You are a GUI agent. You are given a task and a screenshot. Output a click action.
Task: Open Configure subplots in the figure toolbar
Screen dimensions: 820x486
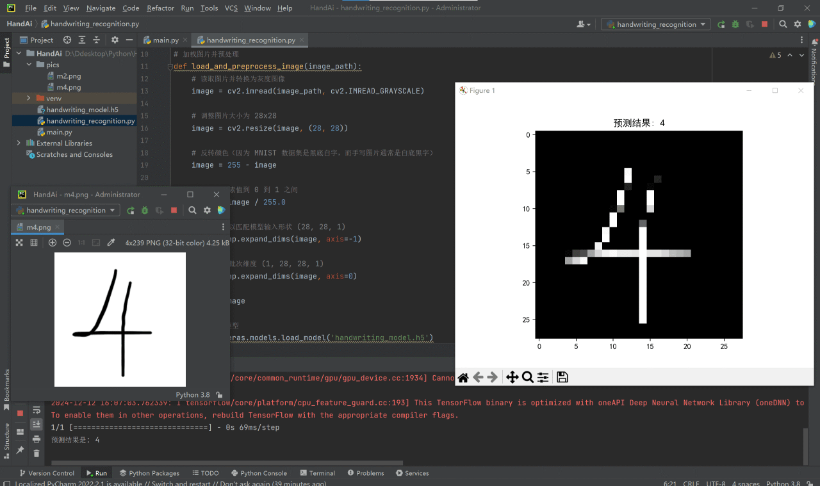pyautogui.click(x=543, y=377)
